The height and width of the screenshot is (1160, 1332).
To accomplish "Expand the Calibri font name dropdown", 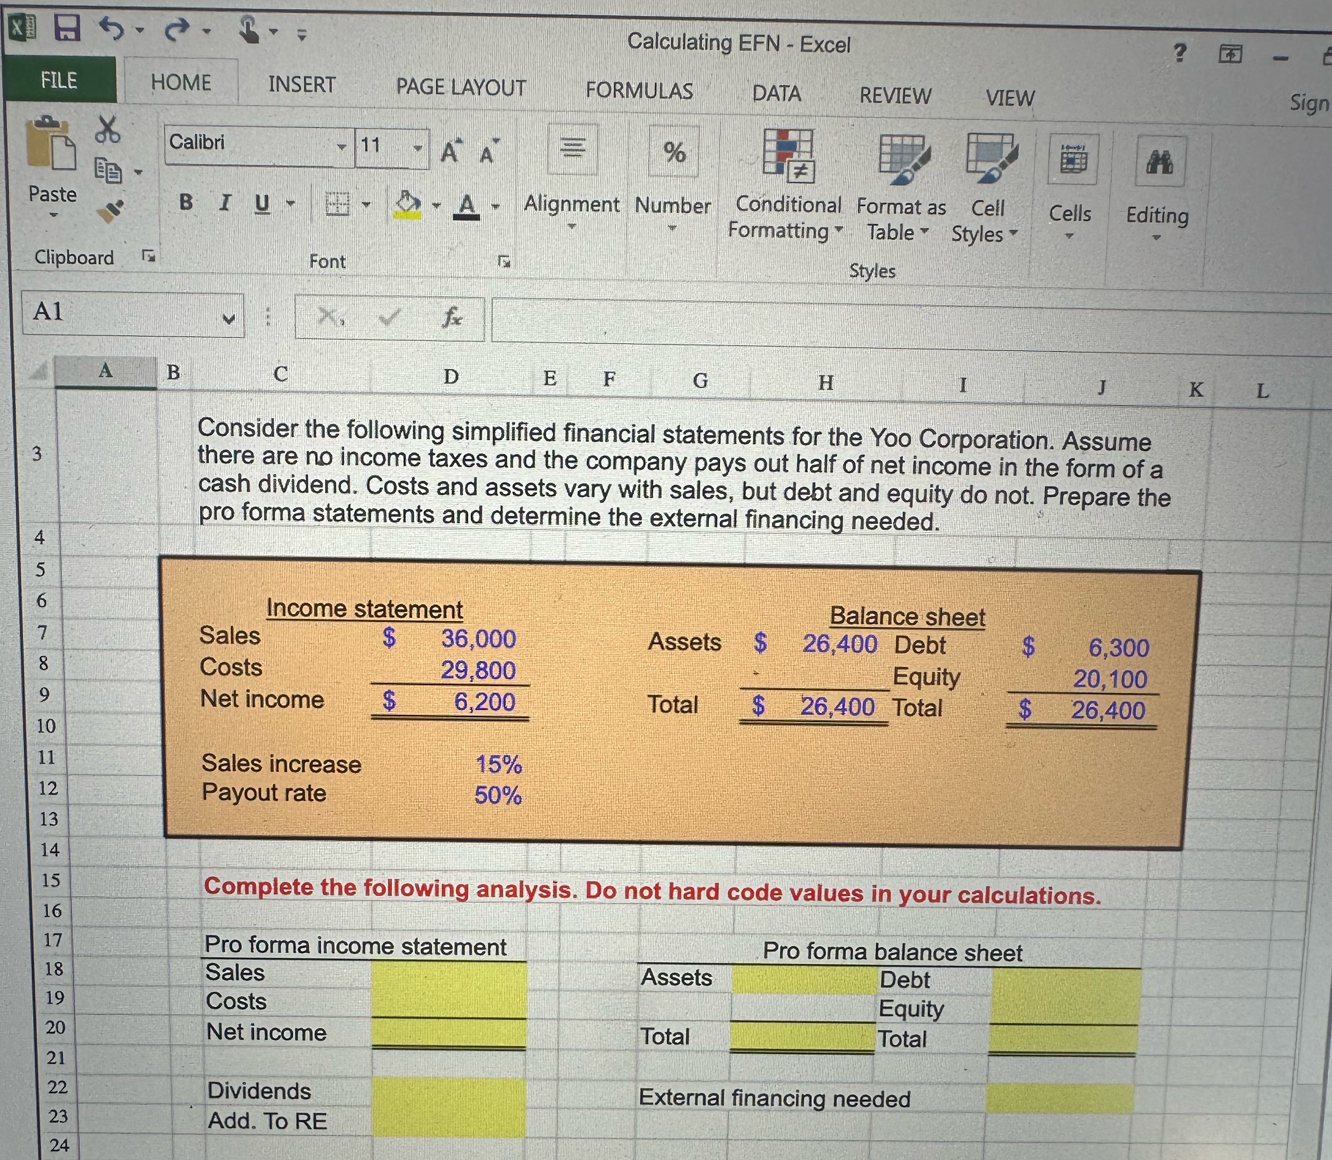I will pyautogui.click(x=342, y=147).
